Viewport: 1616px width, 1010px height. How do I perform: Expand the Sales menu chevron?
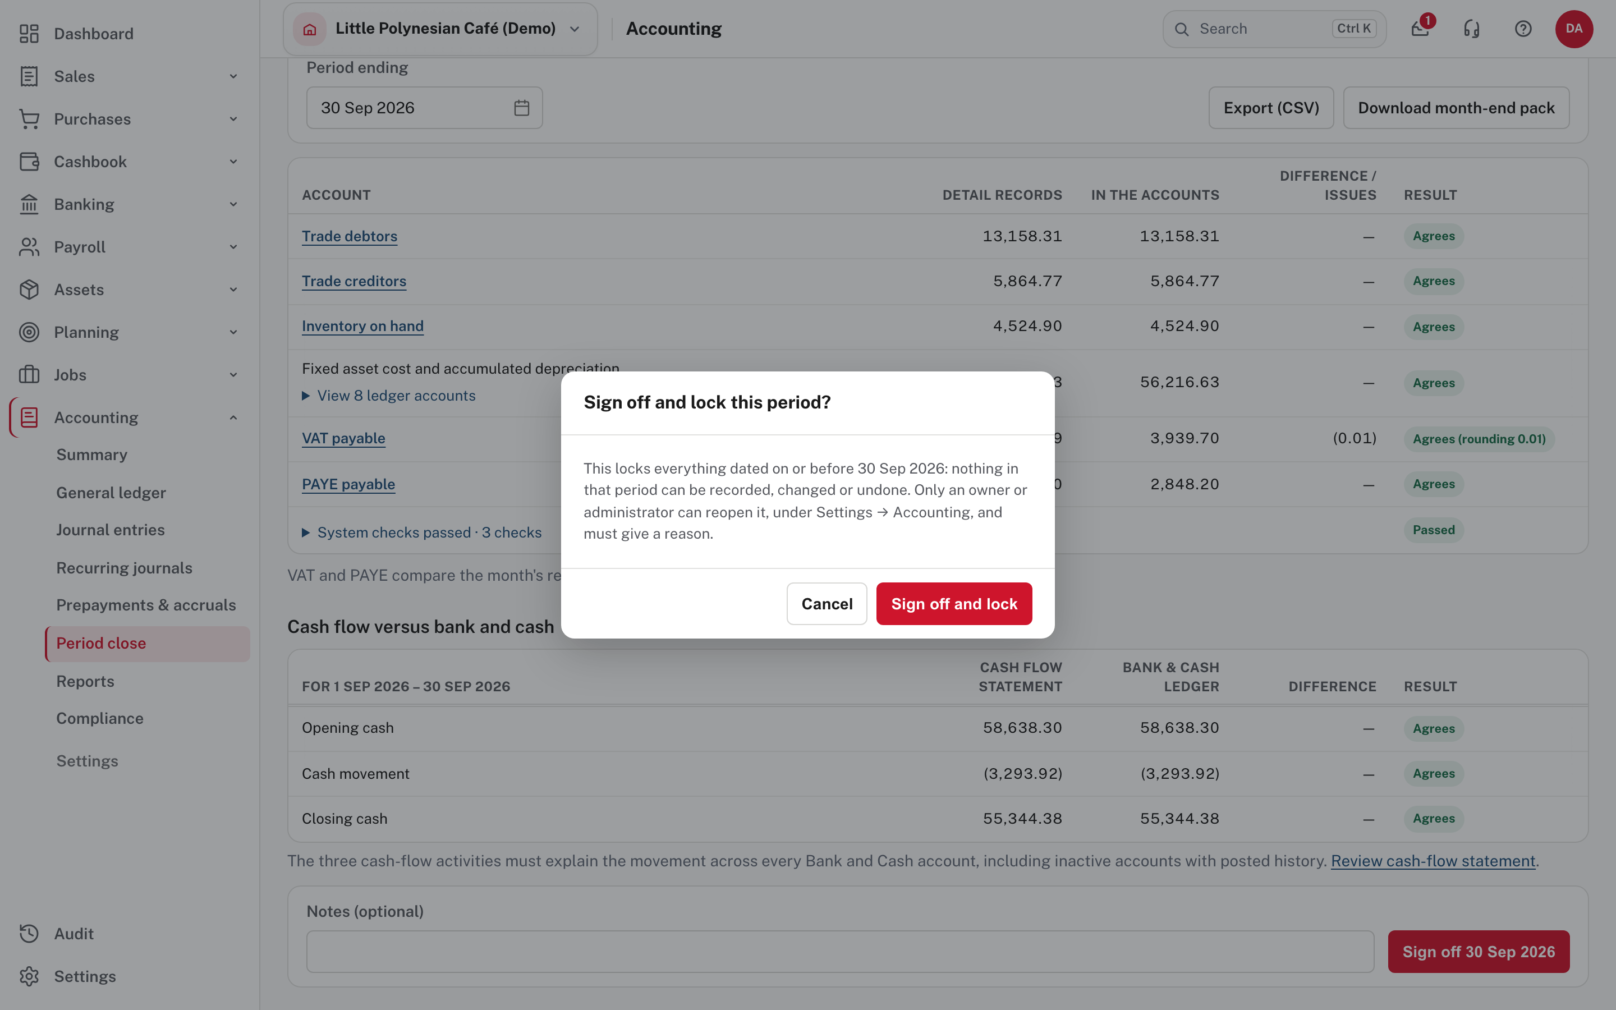click(x=234, y=76)
